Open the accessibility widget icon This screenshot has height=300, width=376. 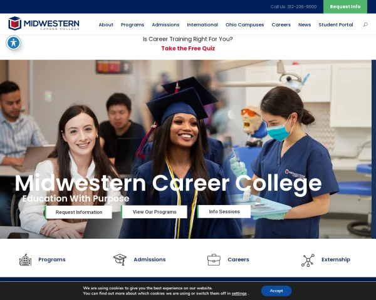pyautogui.click(x=13, y=43)
